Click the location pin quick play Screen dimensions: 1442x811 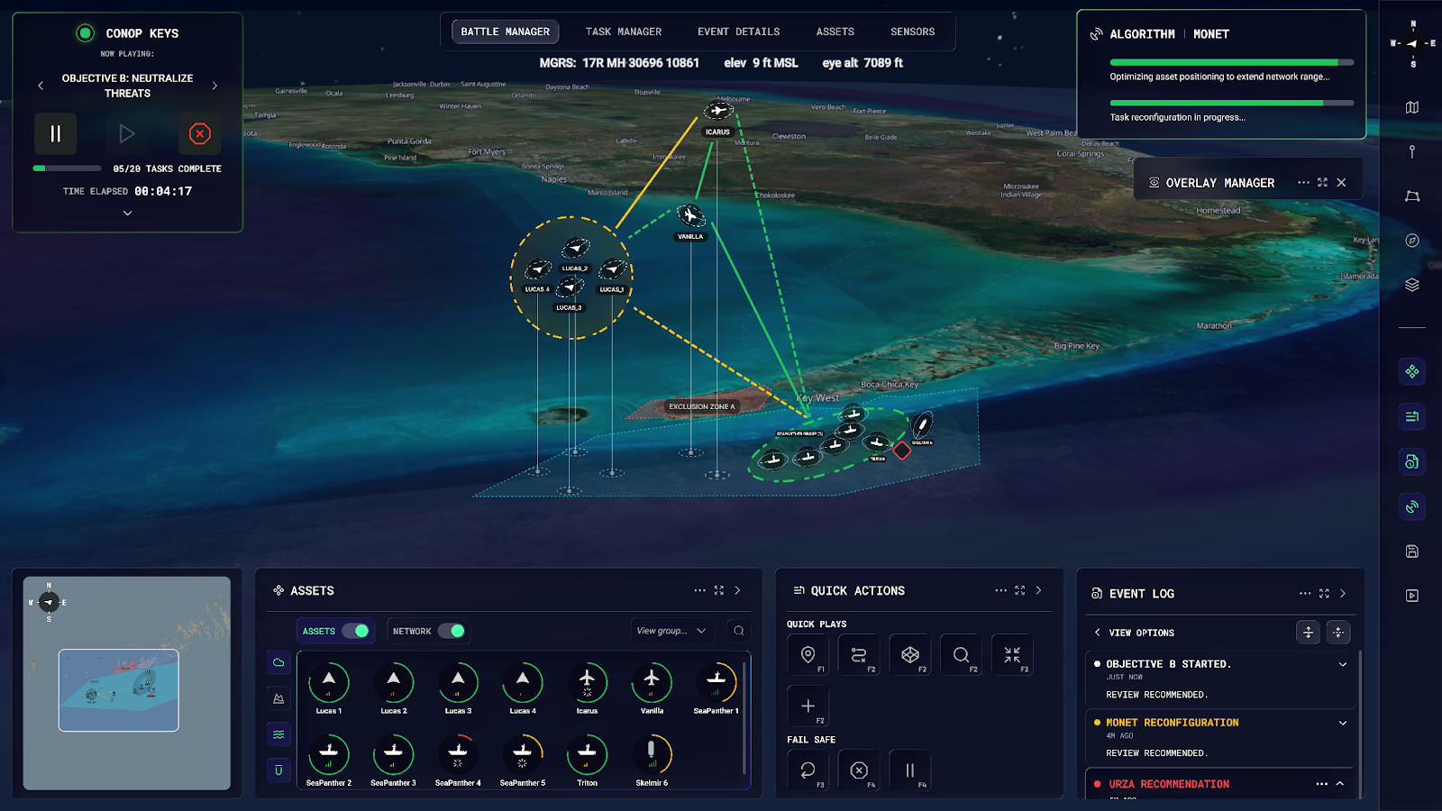[x=808, y=655]
